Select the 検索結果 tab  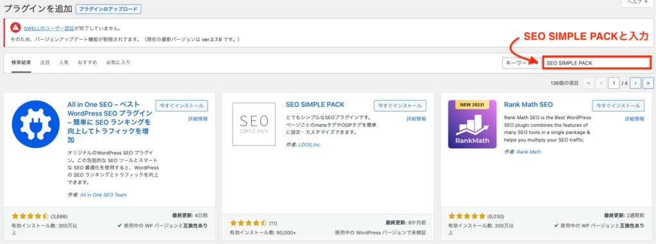click(21, 63)
